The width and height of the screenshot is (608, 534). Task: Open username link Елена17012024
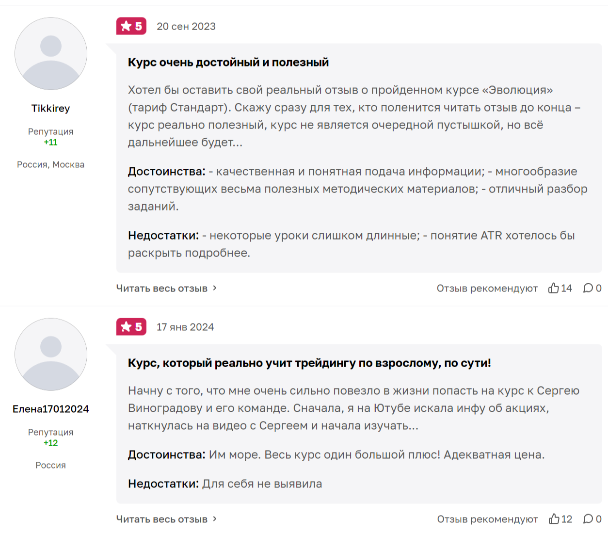point(51,409)
